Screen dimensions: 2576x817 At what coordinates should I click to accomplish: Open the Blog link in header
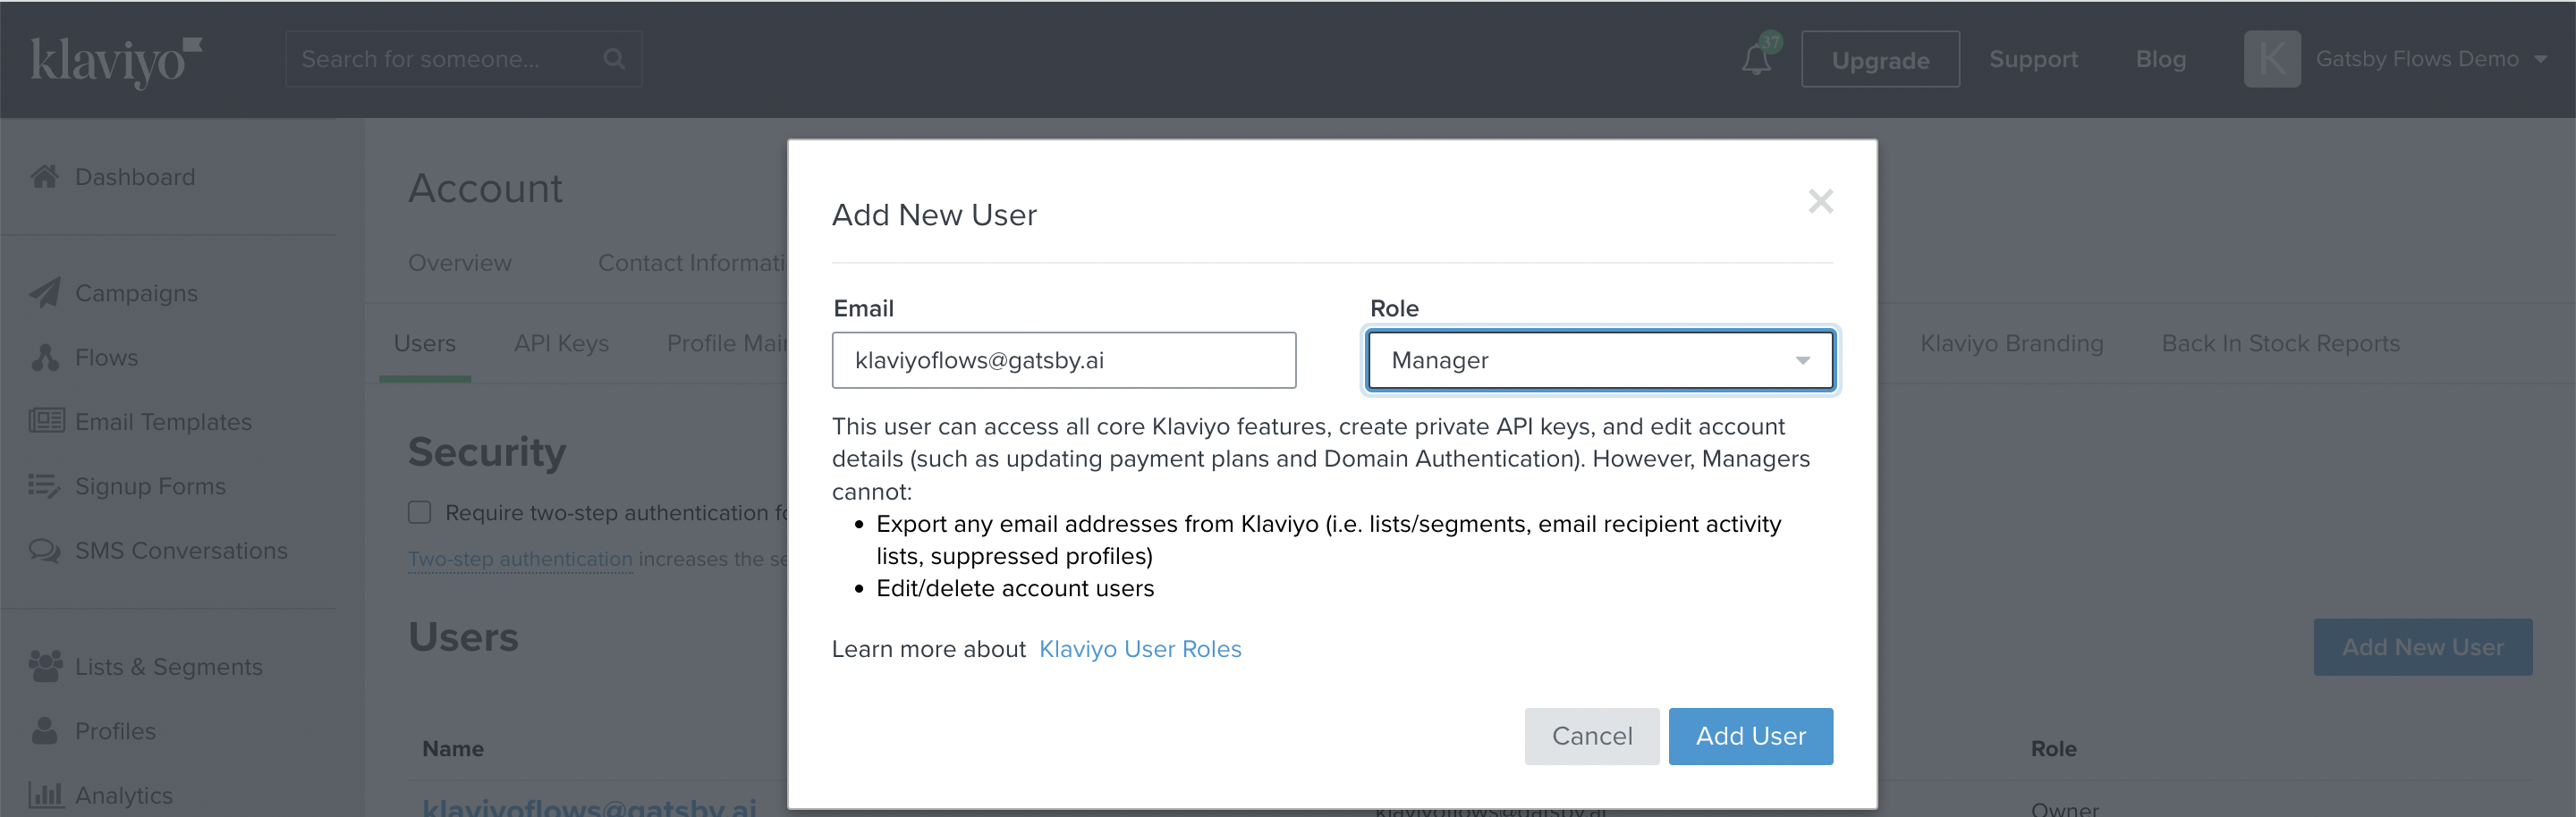2160,59
